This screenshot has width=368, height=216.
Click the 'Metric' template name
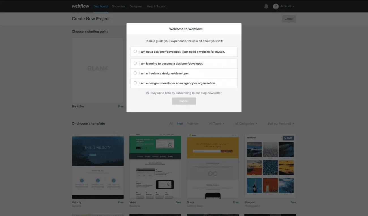point(133,202)
